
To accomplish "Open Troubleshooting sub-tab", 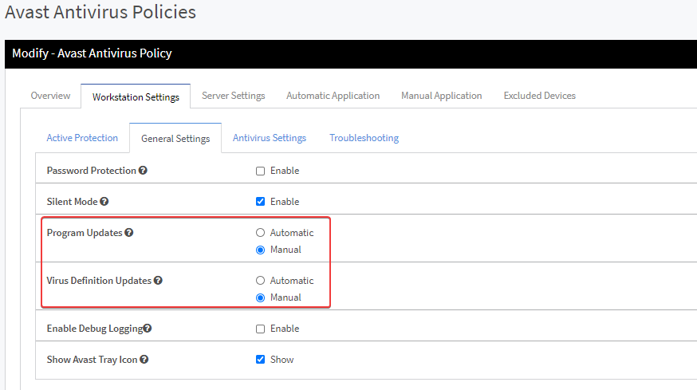I will point(364,138).
